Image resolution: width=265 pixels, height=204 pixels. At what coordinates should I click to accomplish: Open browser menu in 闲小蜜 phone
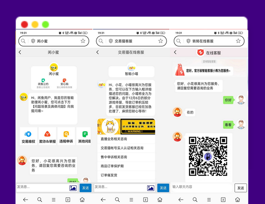tap(53, 200)
